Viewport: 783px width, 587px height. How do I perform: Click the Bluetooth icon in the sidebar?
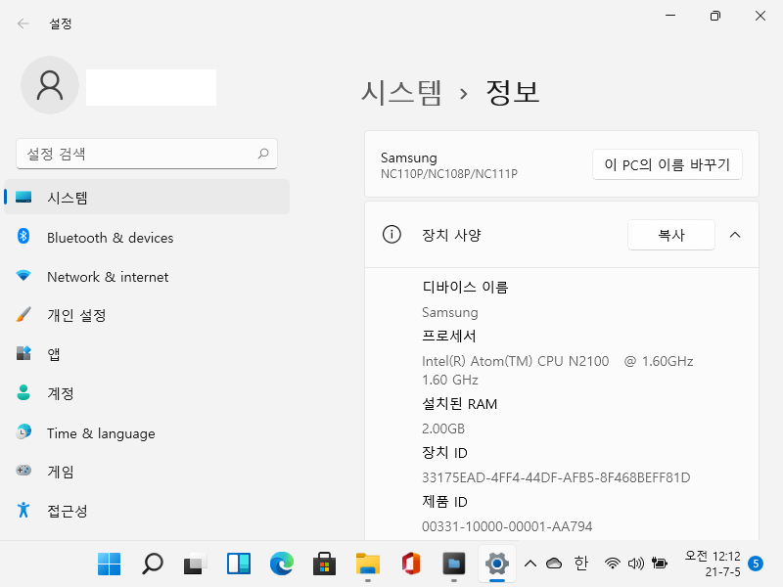23,236
